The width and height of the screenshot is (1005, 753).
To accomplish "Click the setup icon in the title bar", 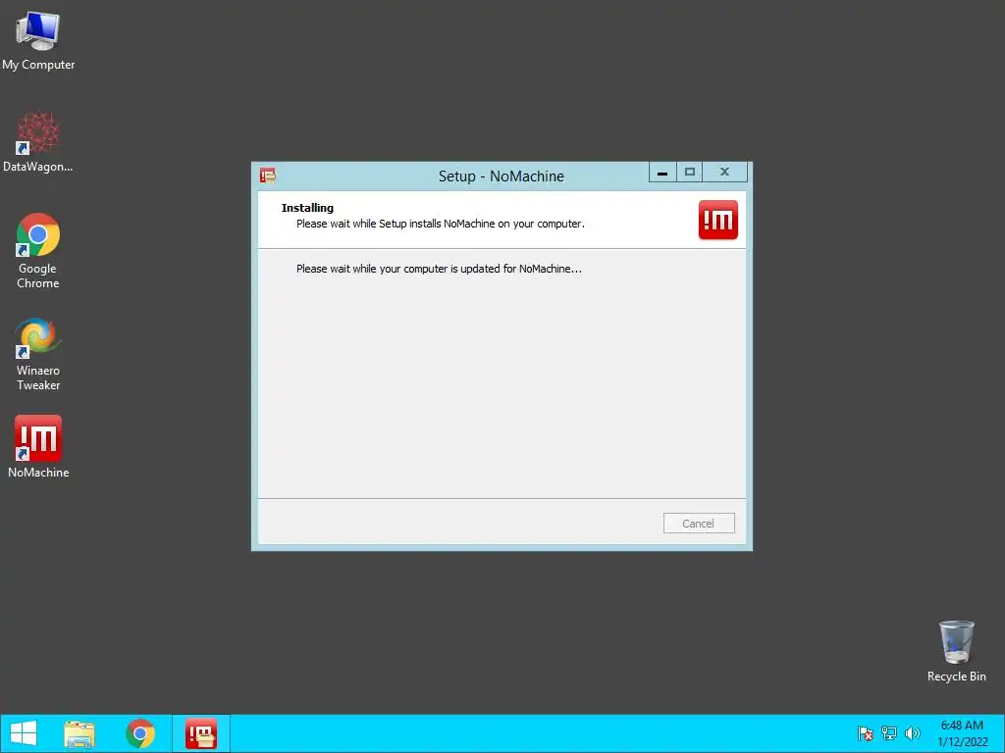I will click(x=268, y=176).
